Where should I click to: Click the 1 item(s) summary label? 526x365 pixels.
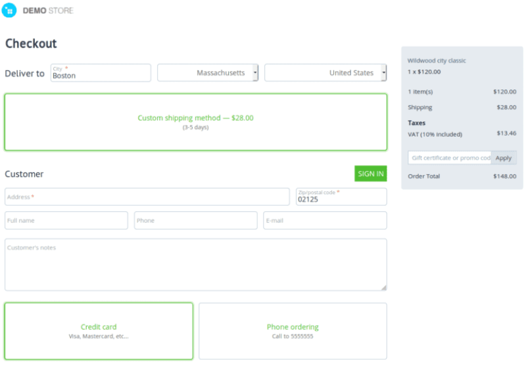pos(420,91)
